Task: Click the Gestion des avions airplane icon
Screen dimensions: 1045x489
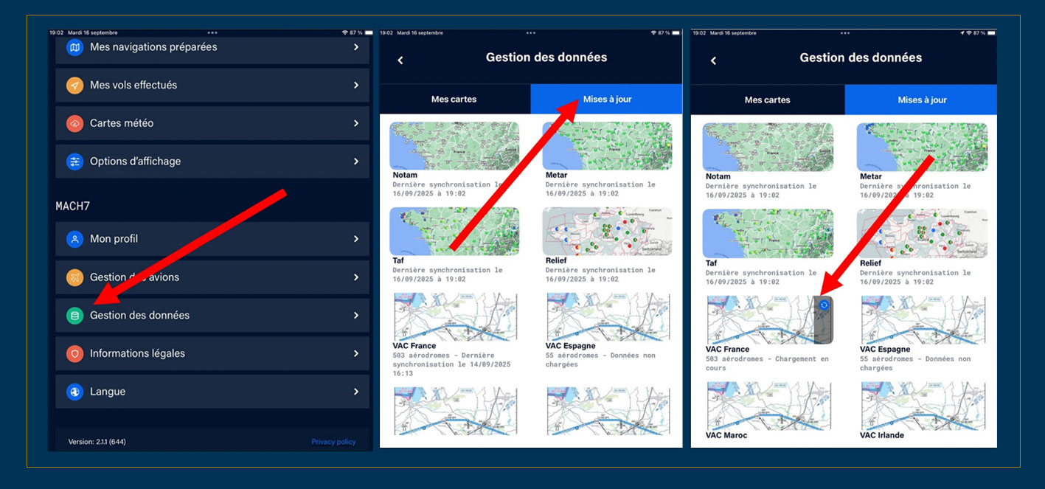Action: pyautogui.click(x=74, y=277)
